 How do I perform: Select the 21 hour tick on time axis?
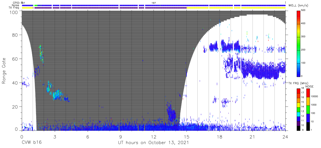point(252,137)
